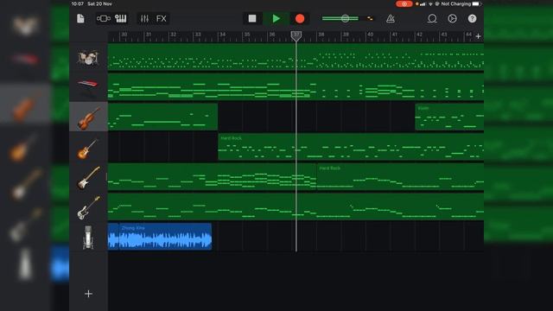This screenshot has width=553, height=311.
Task: Select Hard Rock region on guitar track
Action: click(x=351, y=147)
